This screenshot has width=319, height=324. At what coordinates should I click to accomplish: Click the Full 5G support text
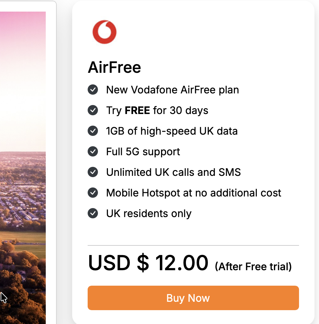[143, 152]
